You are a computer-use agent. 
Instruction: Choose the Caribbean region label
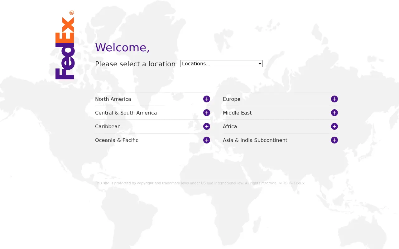tap(108, 126)
